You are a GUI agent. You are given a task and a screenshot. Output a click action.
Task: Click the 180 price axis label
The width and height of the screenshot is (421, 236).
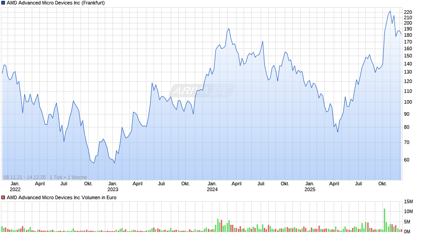(x=408, y=35)
